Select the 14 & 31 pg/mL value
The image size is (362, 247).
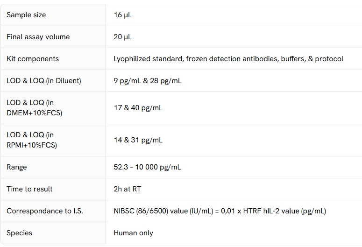[x=138, y=140]
